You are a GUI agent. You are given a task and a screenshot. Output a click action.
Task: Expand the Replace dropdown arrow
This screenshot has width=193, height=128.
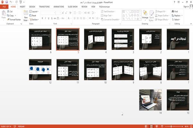point(182,15)
